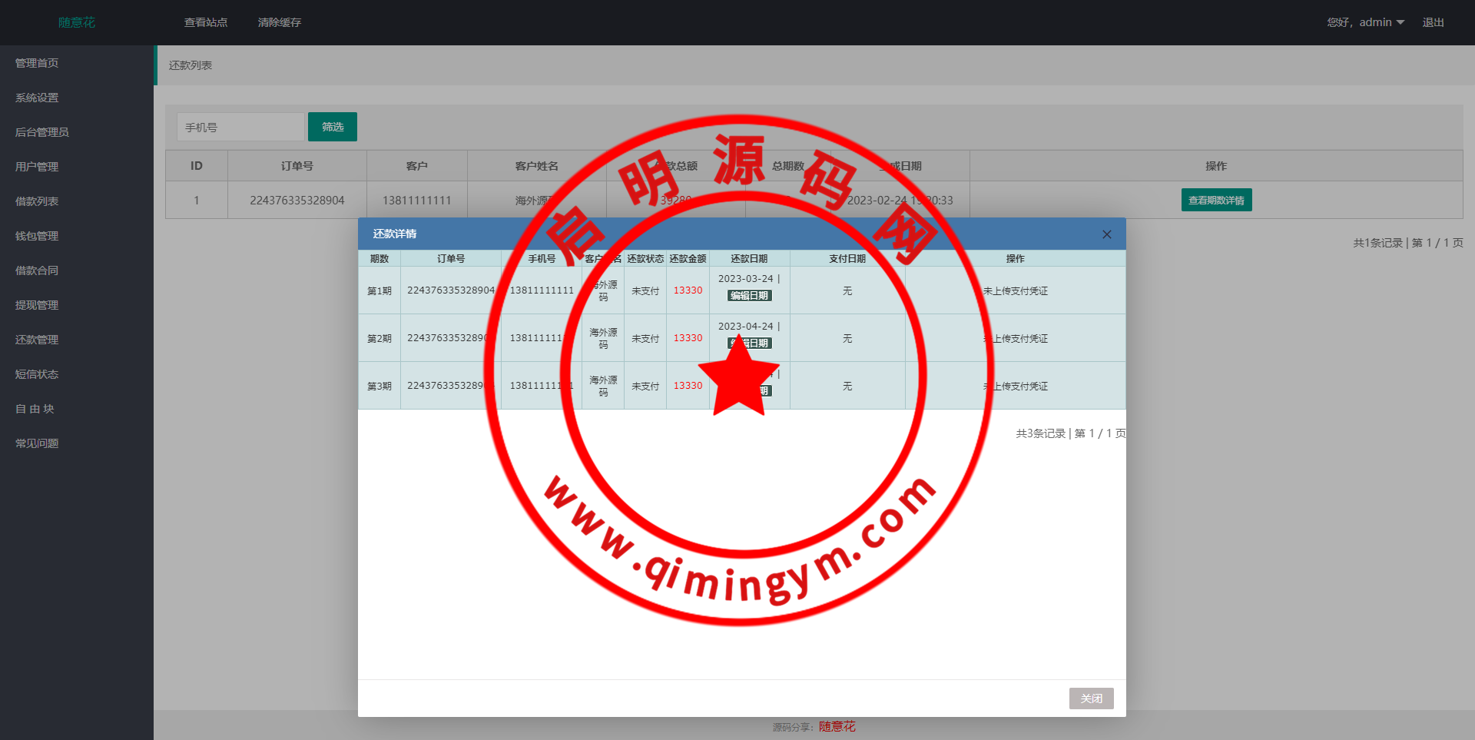Open 提现管理 in the sidebar
1475x740 pixels.
click(37, 305)
